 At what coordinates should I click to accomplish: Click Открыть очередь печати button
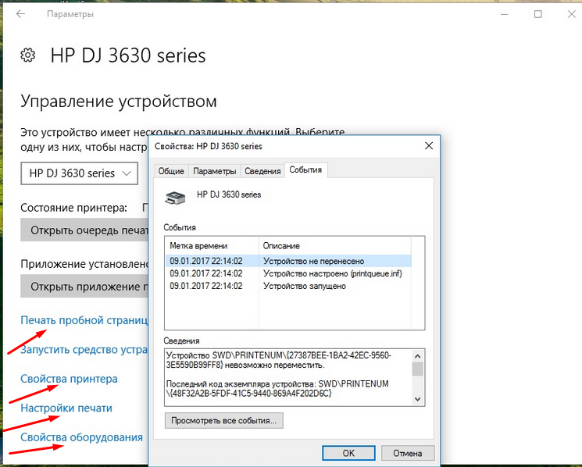coord(84,230)
